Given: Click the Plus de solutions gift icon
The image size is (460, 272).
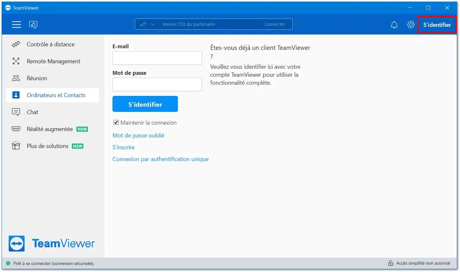Looking at the screenshot, I should 16,146.
